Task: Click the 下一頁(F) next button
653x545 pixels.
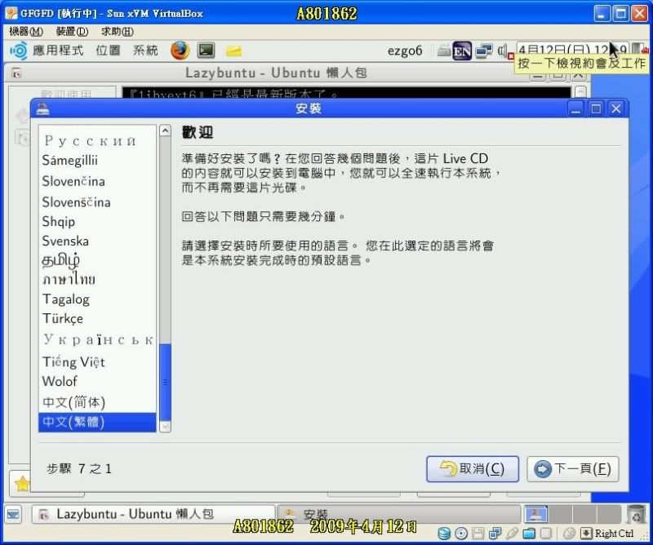Action: point(573,469)
